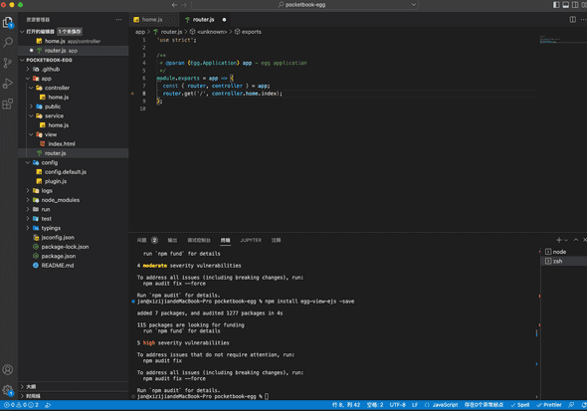Open the Source Control view
The height and width of the screenshot is (411, 587).
point(8,63)
